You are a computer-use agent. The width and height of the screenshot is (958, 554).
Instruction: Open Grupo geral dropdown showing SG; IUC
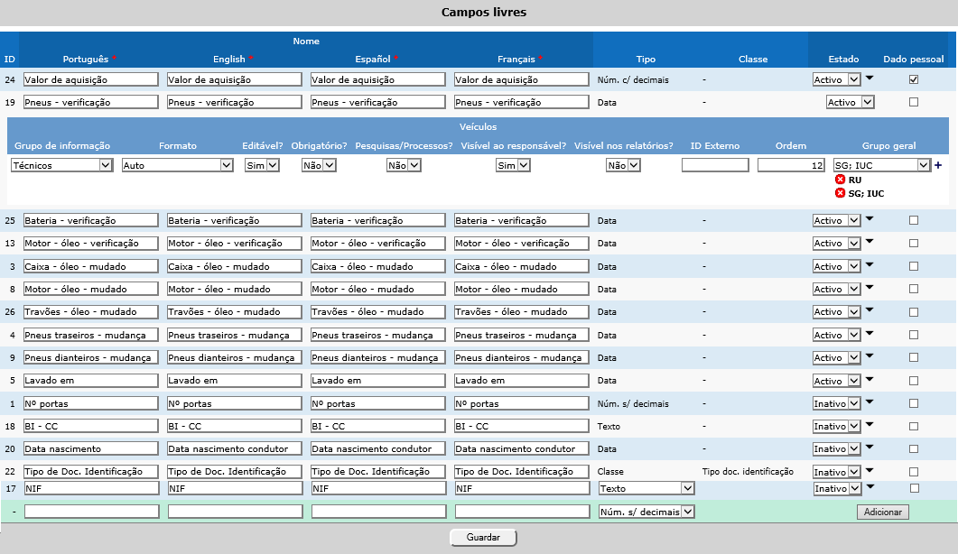[881, 165]
